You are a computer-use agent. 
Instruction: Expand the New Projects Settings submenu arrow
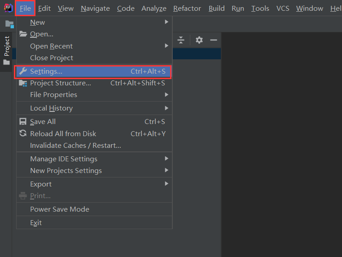(167, 170)
